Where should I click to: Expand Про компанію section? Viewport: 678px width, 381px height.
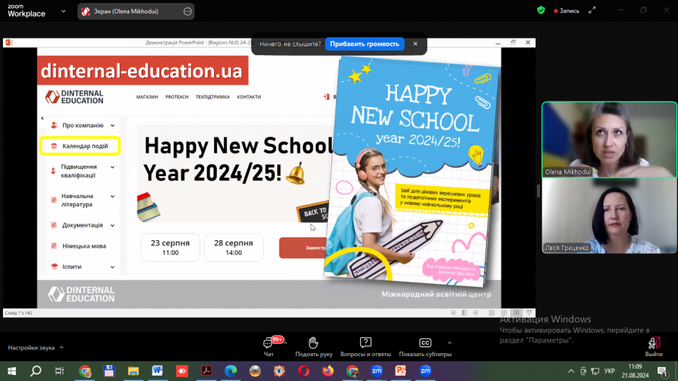[112, 126]
